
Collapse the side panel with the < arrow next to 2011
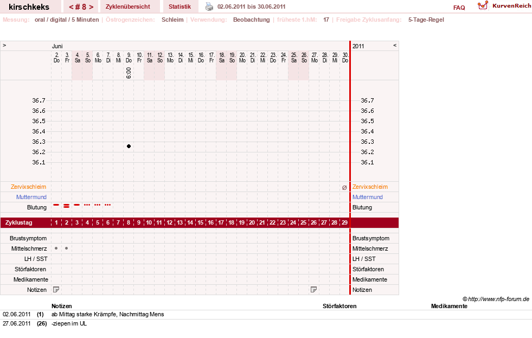click(x=395, y=45)
